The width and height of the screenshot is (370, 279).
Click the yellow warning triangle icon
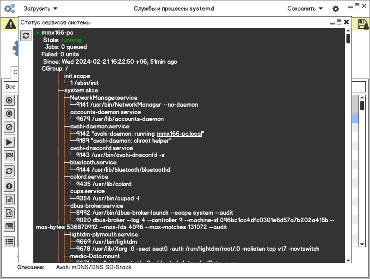pos(11,24)
